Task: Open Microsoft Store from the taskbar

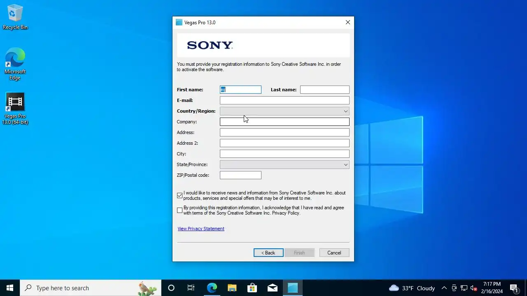Action: point(252,288)
